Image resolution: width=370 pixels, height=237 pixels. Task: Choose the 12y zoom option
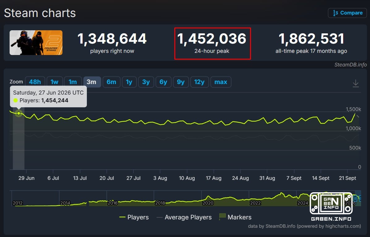[199, 82]
